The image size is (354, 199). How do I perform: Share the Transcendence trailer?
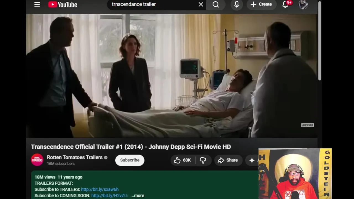(x=228, y=160)
